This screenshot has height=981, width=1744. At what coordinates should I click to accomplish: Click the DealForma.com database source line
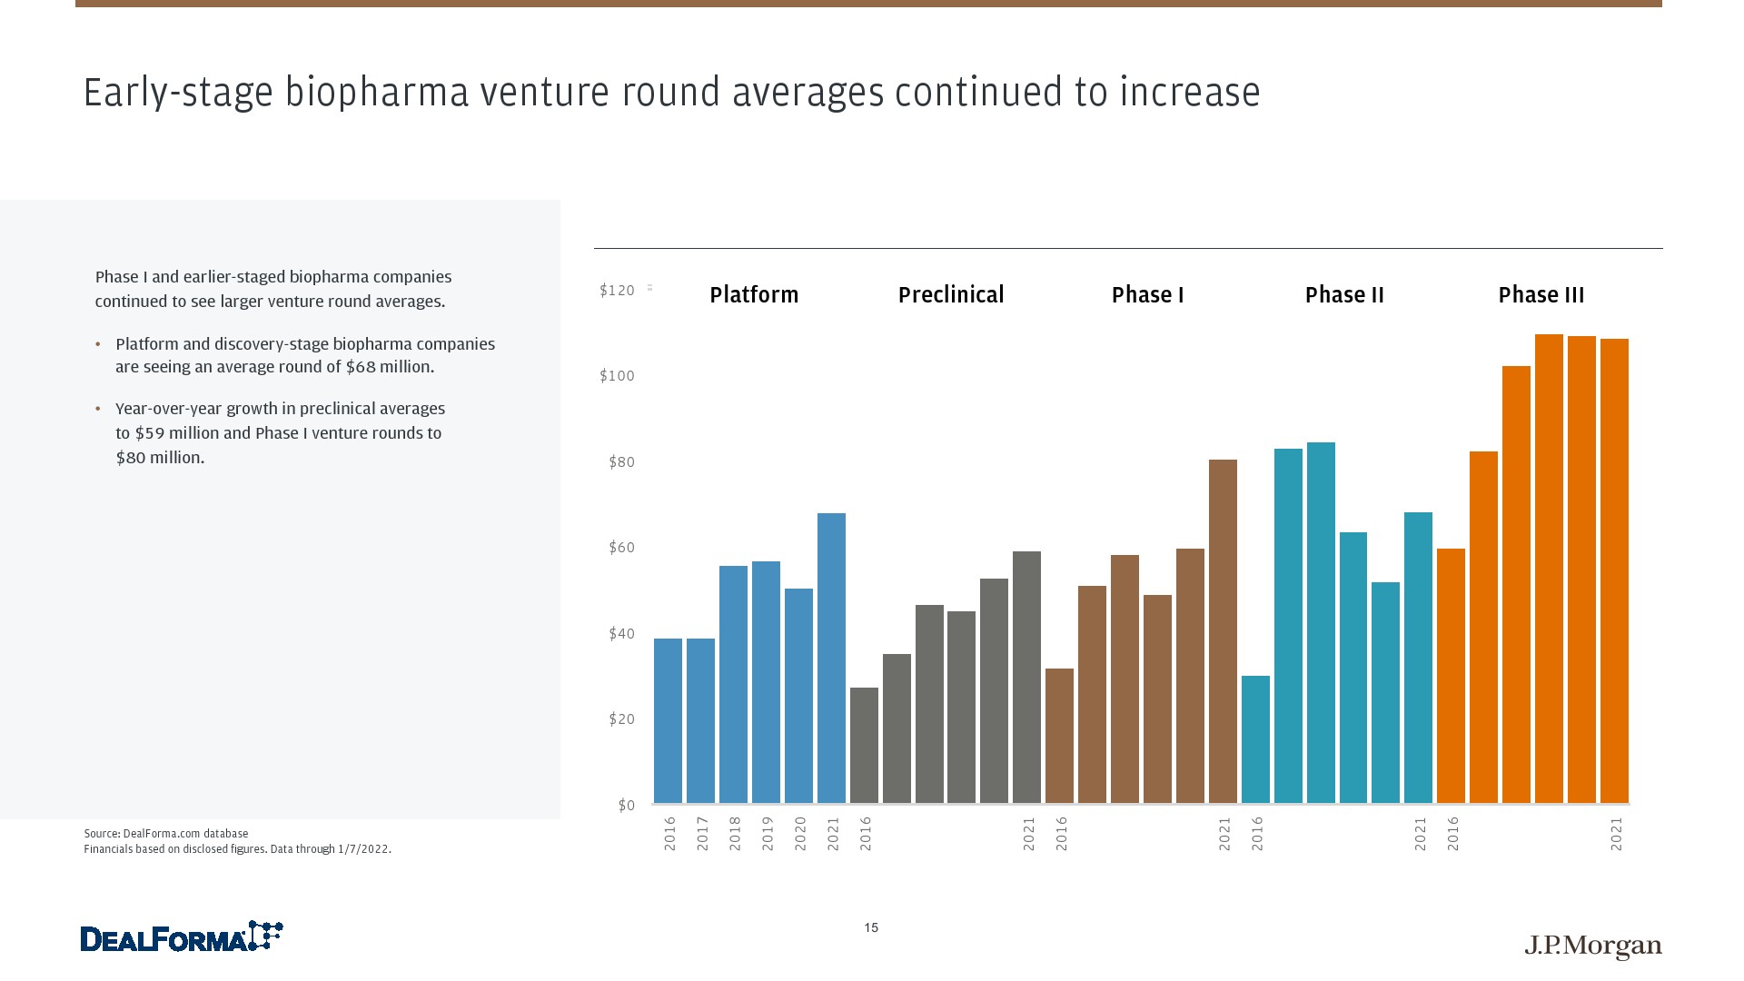166,833
